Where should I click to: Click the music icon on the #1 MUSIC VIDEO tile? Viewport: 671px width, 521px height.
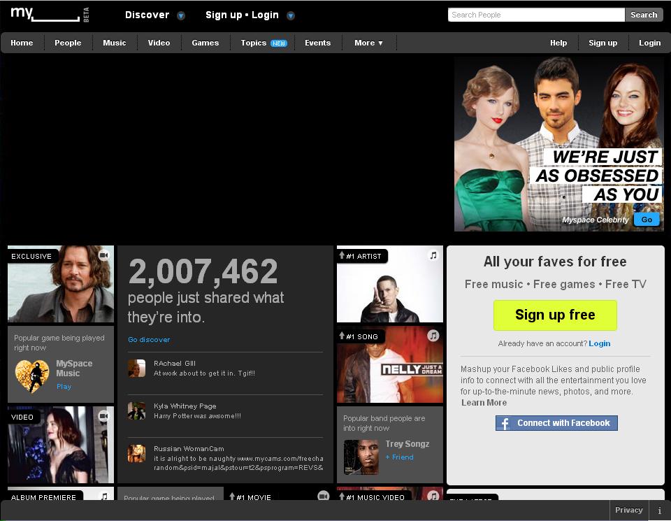coord(433,497)
